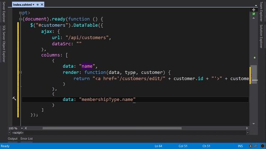Click the Col 51 column indicator
Viewport: 266px width, 149px height.
(183, 146)
